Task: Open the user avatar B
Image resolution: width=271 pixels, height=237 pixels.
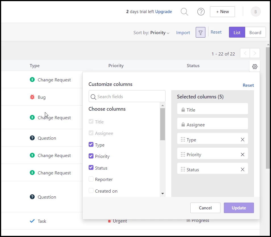Action: point(256,12)
